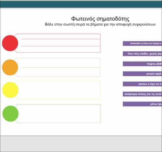The image size is (162, 152).
Task: Choose the 'ακούω τι έχει να' card
Action: (x=142, y=84)
